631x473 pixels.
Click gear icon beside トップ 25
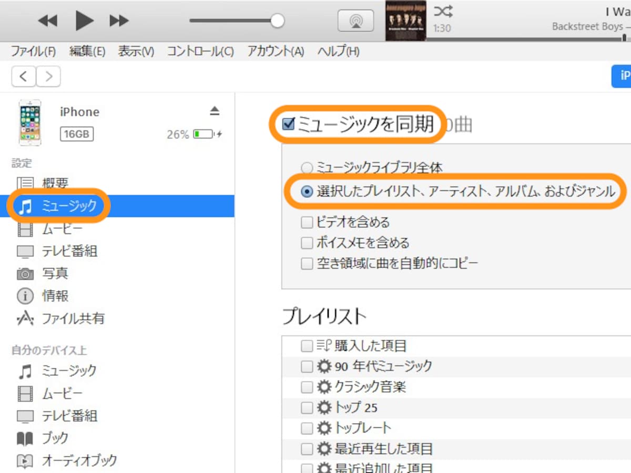(324, 407)
